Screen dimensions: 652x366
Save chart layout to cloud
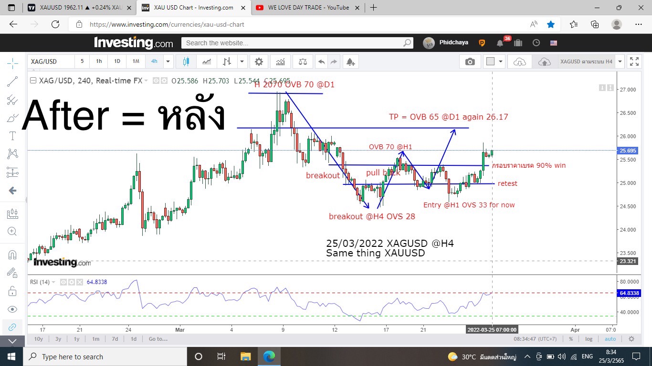(x=544, y=61)
